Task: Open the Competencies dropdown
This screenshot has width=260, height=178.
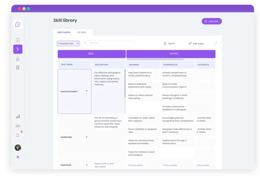Action: (68, 43)
